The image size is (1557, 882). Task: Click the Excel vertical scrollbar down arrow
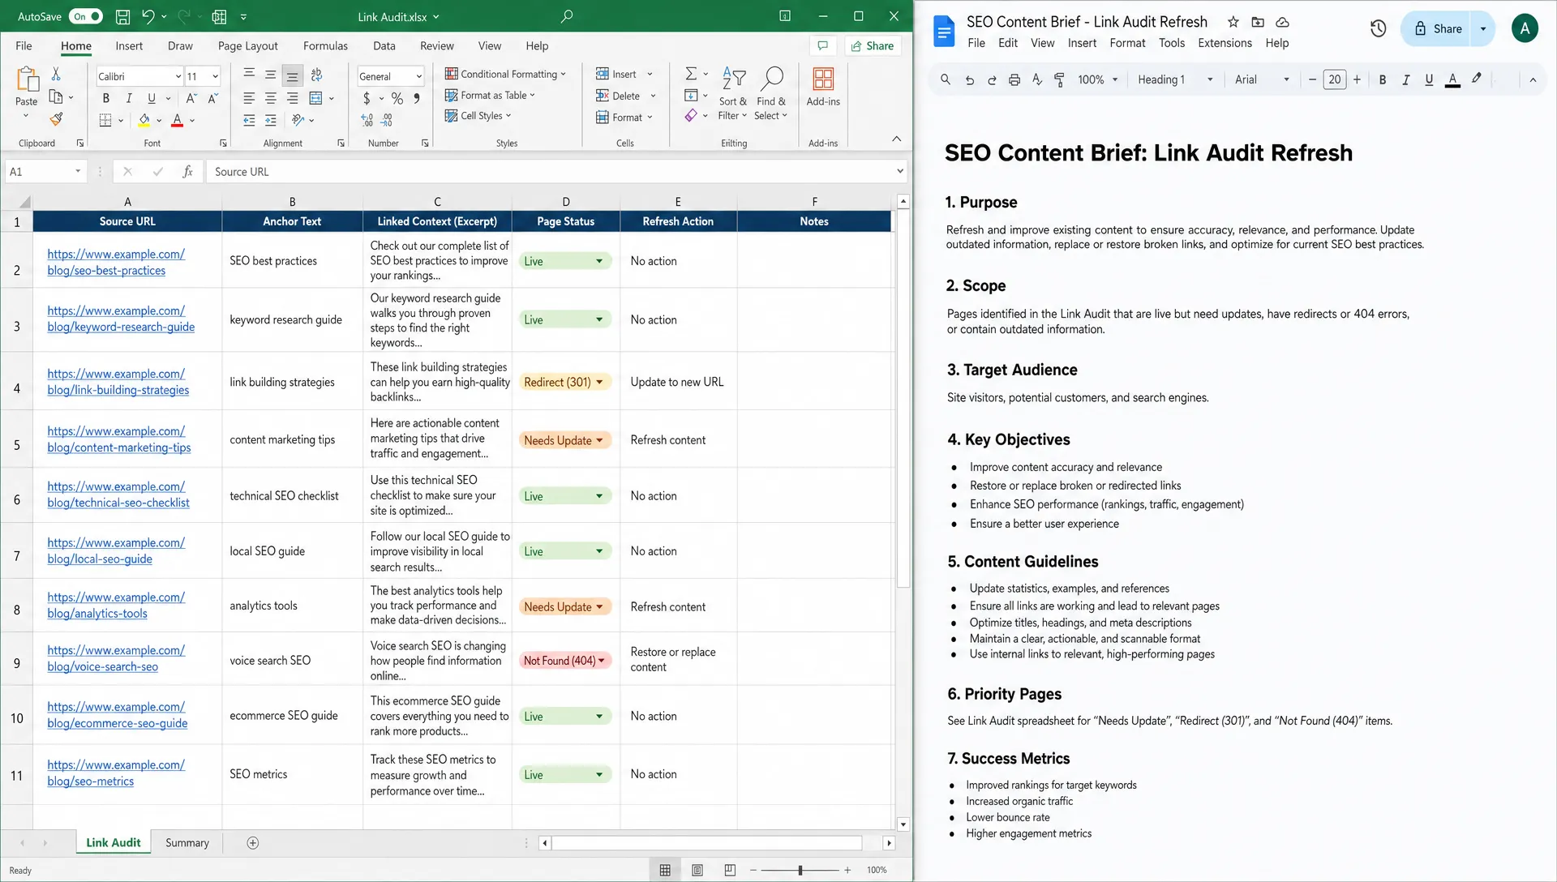903,824
